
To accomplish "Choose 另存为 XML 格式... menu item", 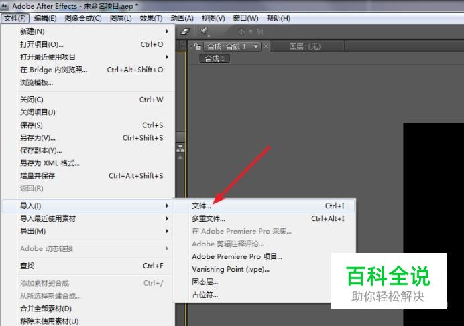I will coord(88,163).
